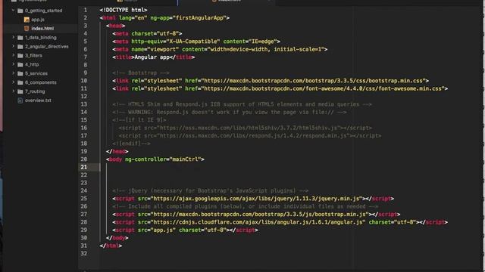Viewport: 485px width, 272px height.
Task: Click the jquery.min.js script URL
Action: click(x=256, y=199)
